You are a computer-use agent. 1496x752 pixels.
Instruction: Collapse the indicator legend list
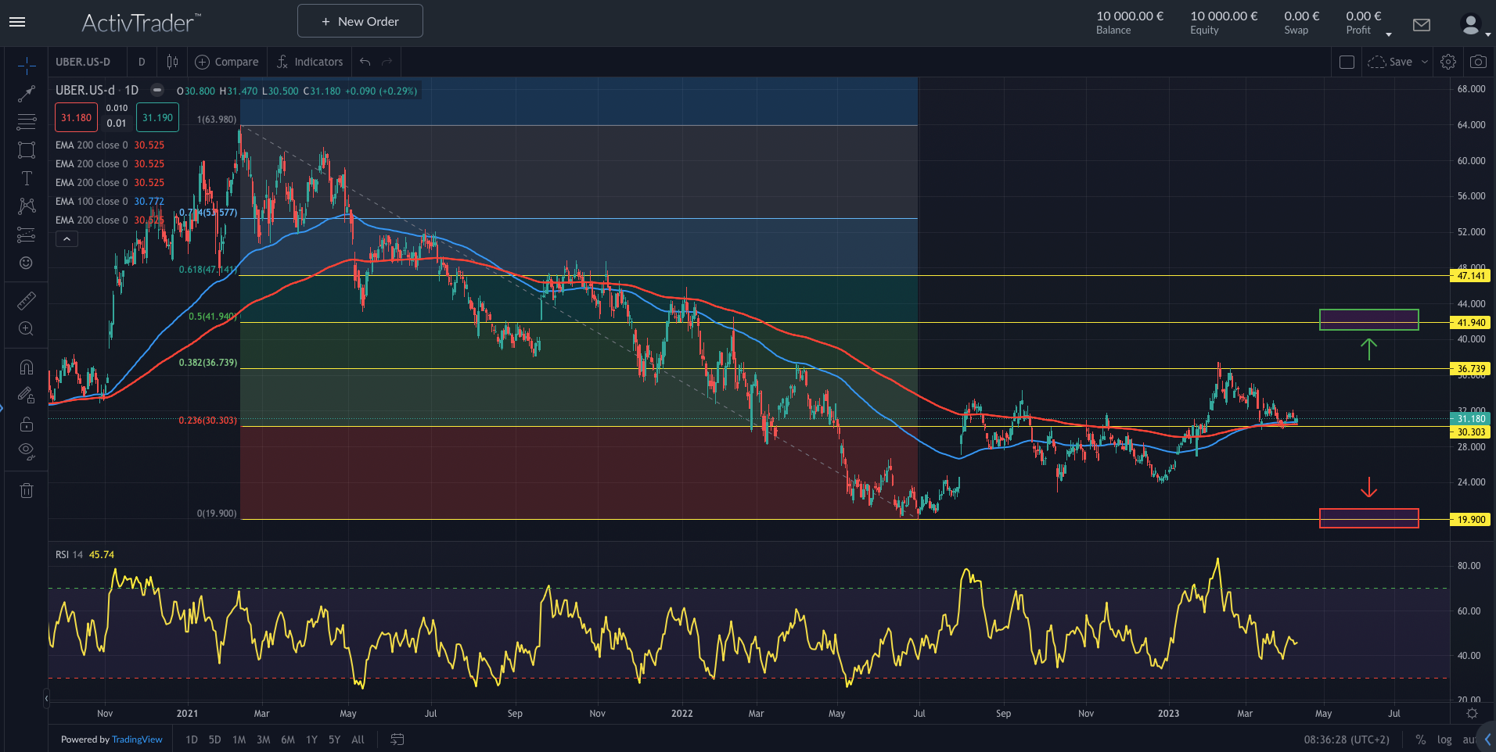point(67,239)
